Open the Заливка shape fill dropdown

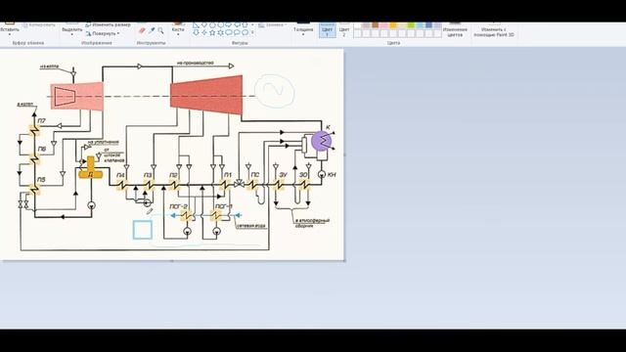click(273, 25)
